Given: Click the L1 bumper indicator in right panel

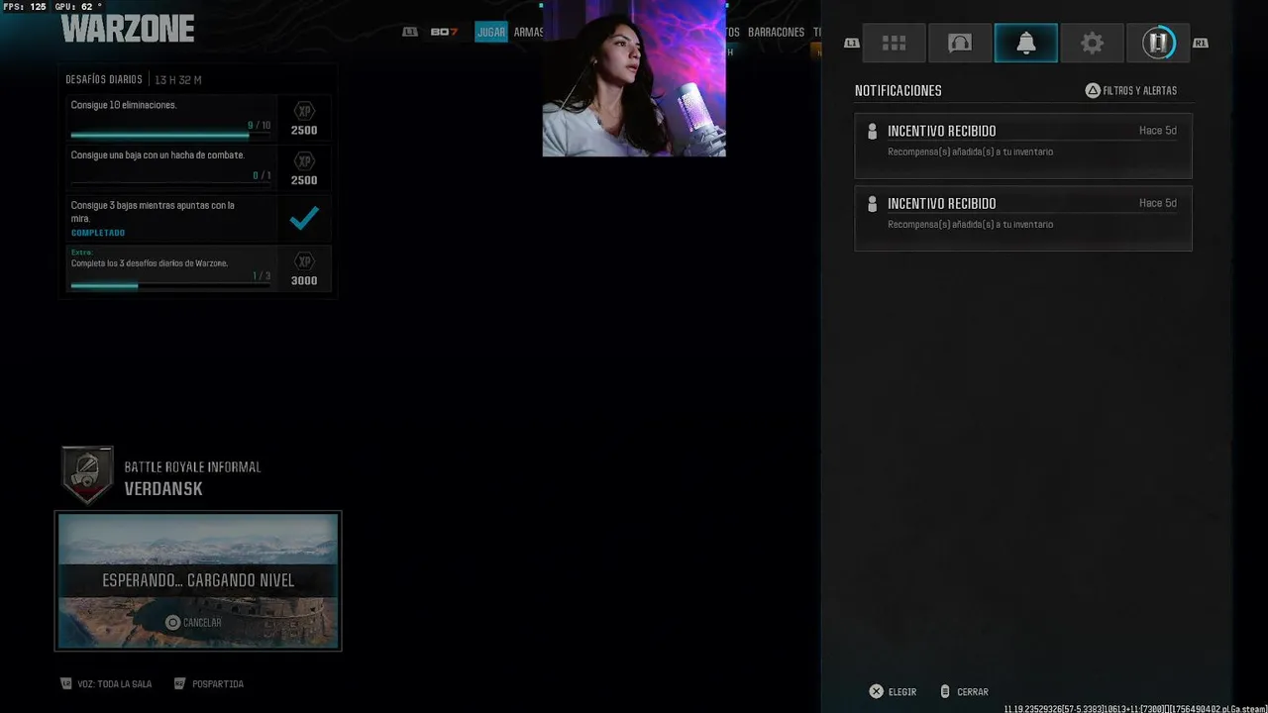Looking at the screenshot, I should pyautogui.click(x=851, y=43).
